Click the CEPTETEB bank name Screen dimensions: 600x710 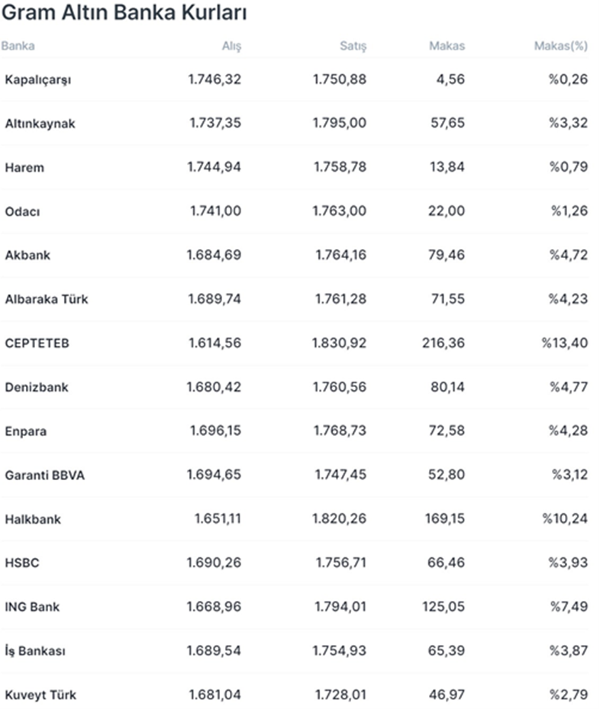pos(37,344)
